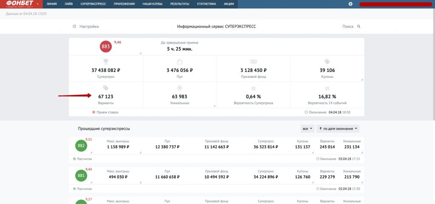
Task: Click the Варианты value 243 014
Action: coord(327,147)
